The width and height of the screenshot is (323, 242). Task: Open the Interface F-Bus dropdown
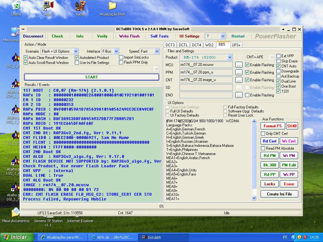pos(116,51)
